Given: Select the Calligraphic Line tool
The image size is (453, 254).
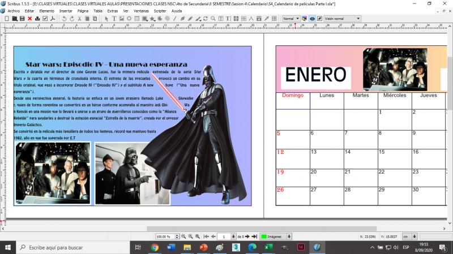Looking at the screenshot, I should (198, 19).
